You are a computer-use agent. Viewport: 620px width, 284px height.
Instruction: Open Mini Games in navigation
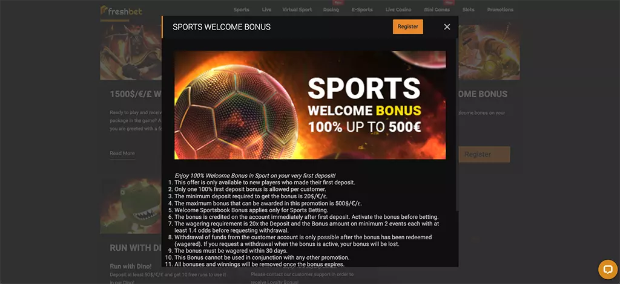pos(437,10)
